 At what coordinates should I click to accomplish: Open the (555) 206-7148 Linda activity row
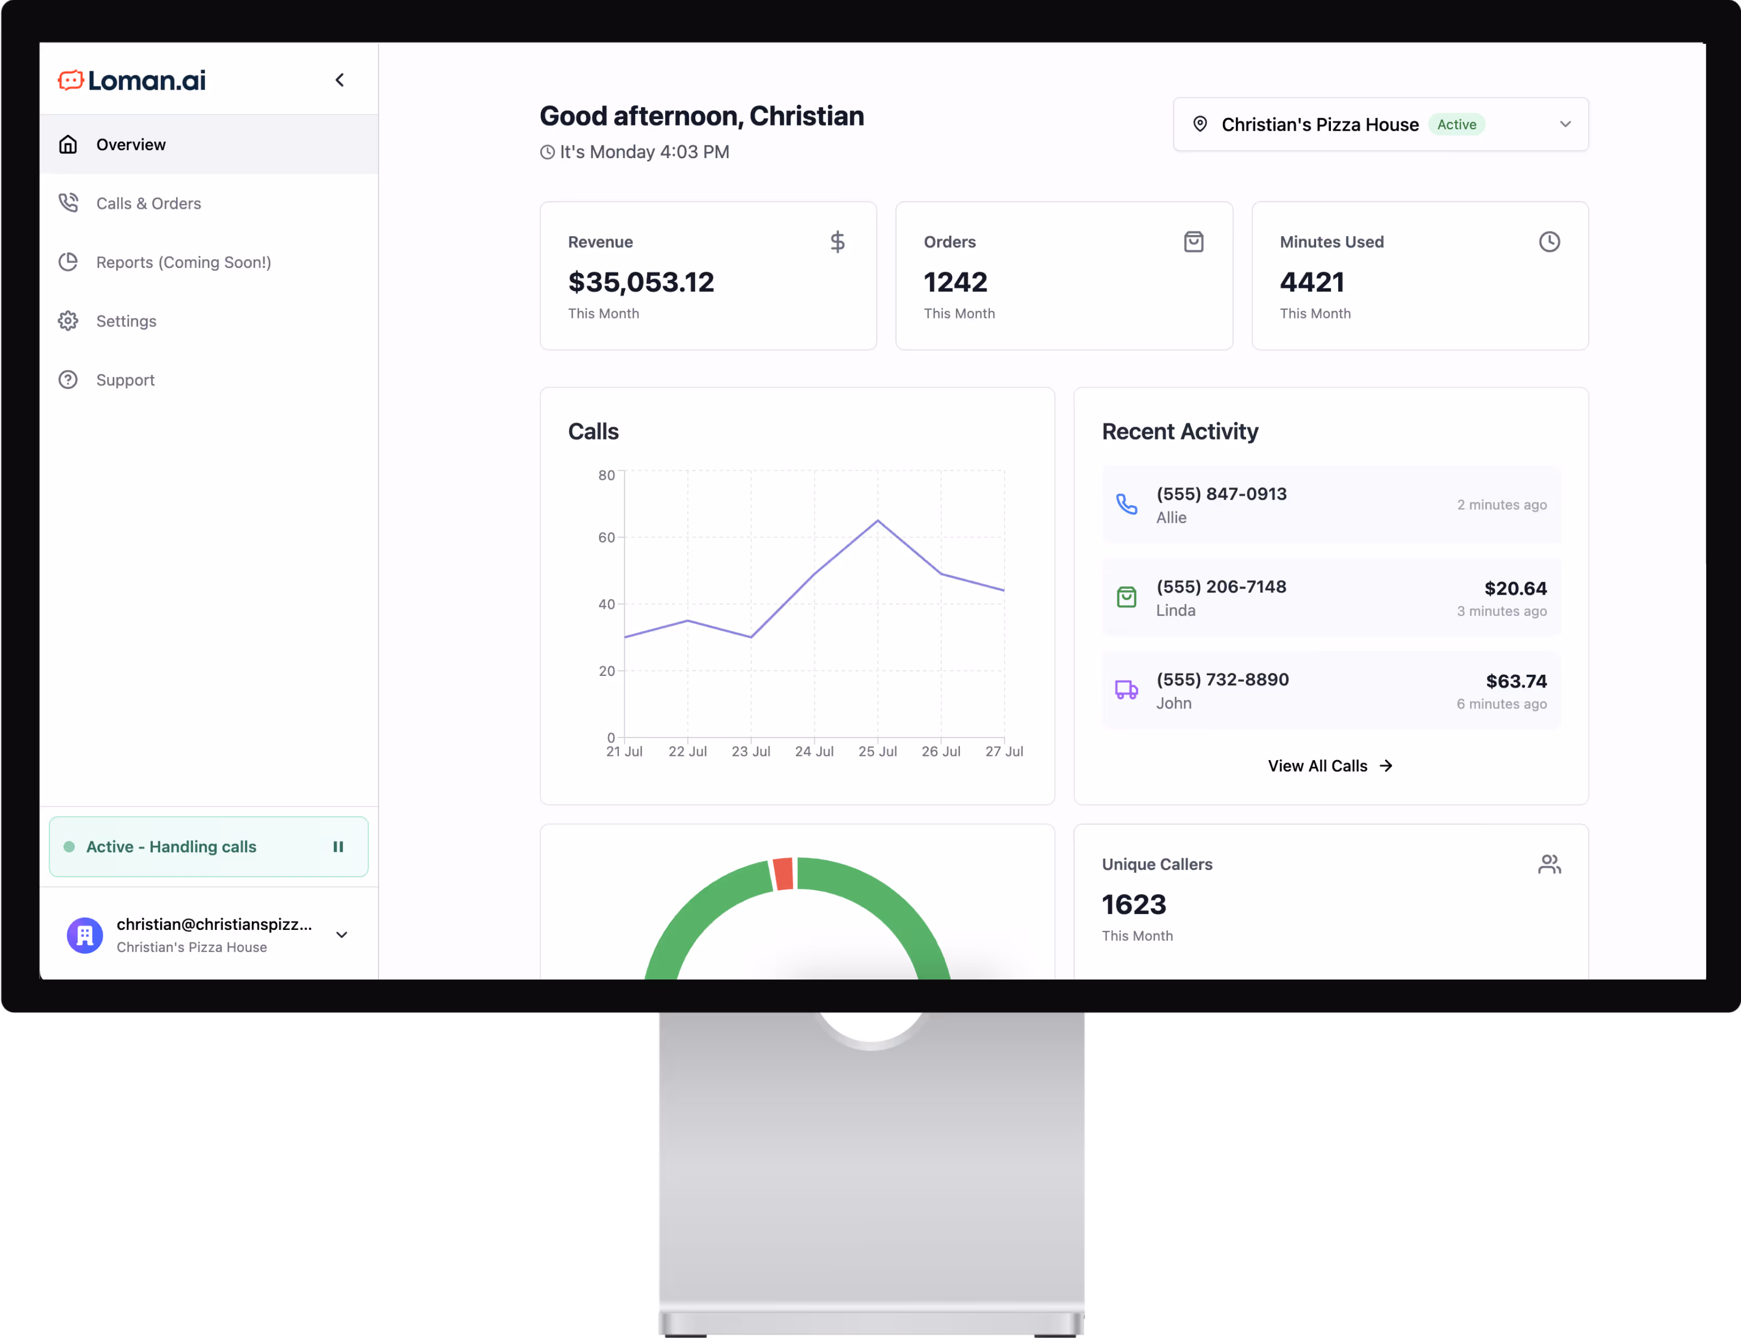click(1331, 597)
